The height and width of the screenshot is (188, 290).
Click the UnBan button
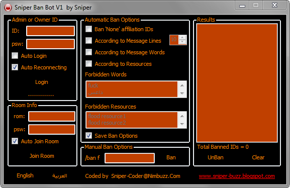click(216, 157)
